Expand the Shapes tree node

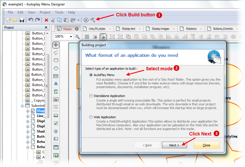click(x=28, y=111)
